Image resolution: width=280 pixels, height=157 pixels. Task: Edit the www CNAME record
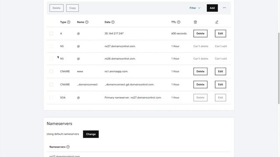220,72
